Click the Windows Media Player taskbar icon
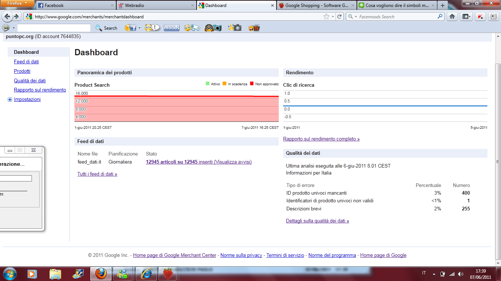501x281 pixels. click(33, 273)
